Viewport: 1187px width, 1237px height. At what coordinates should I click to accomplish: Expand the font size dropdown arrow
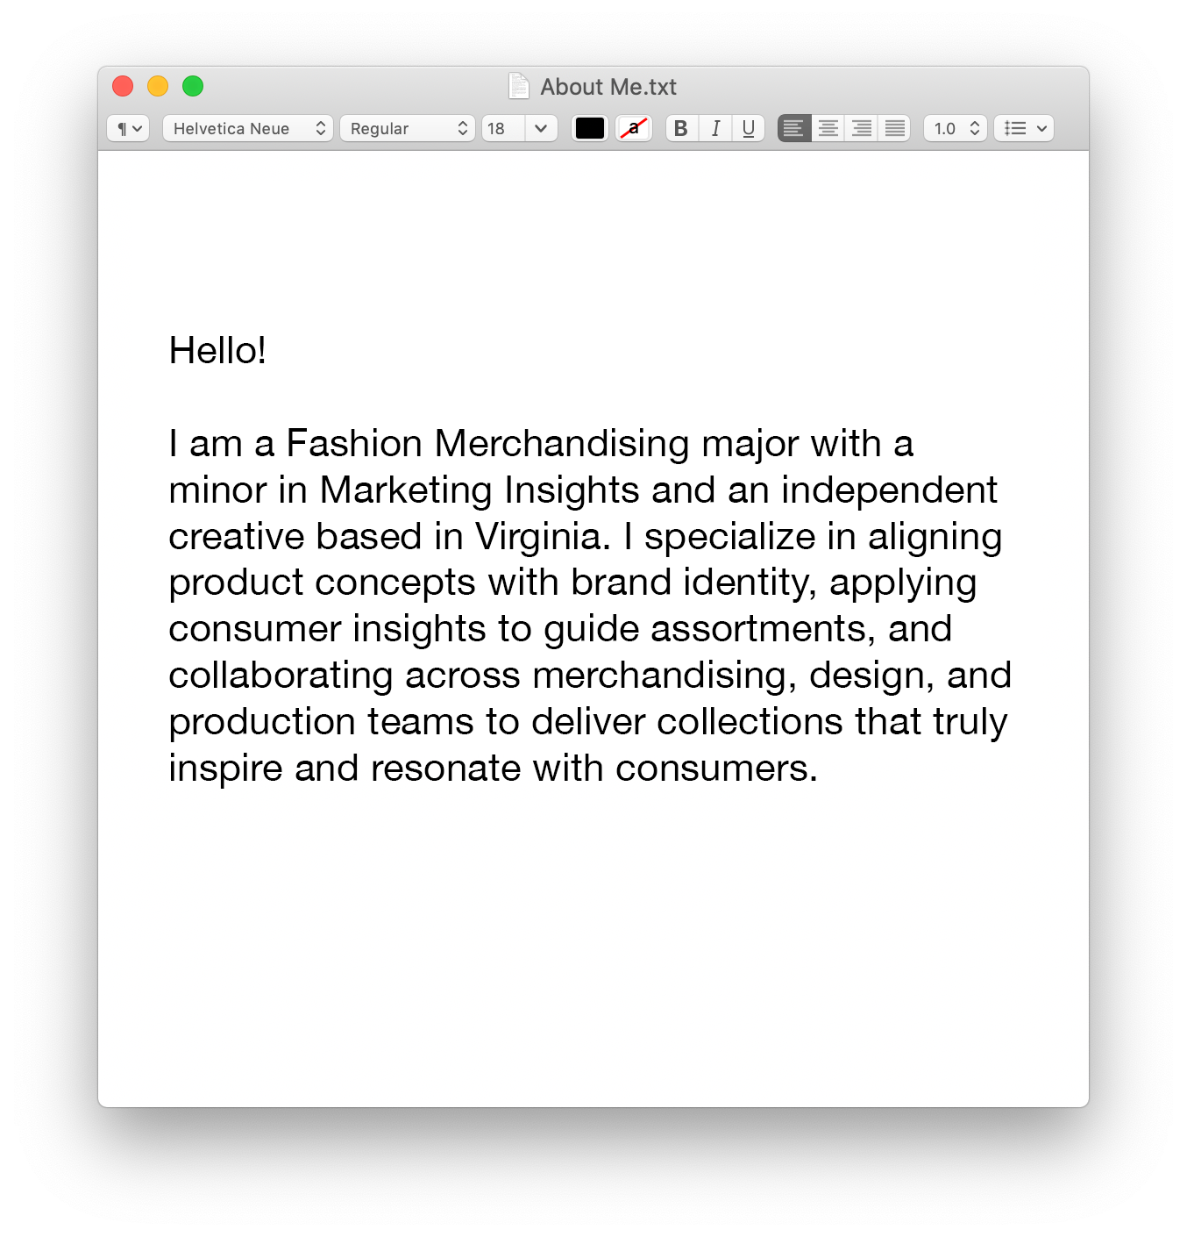[541, 128]
